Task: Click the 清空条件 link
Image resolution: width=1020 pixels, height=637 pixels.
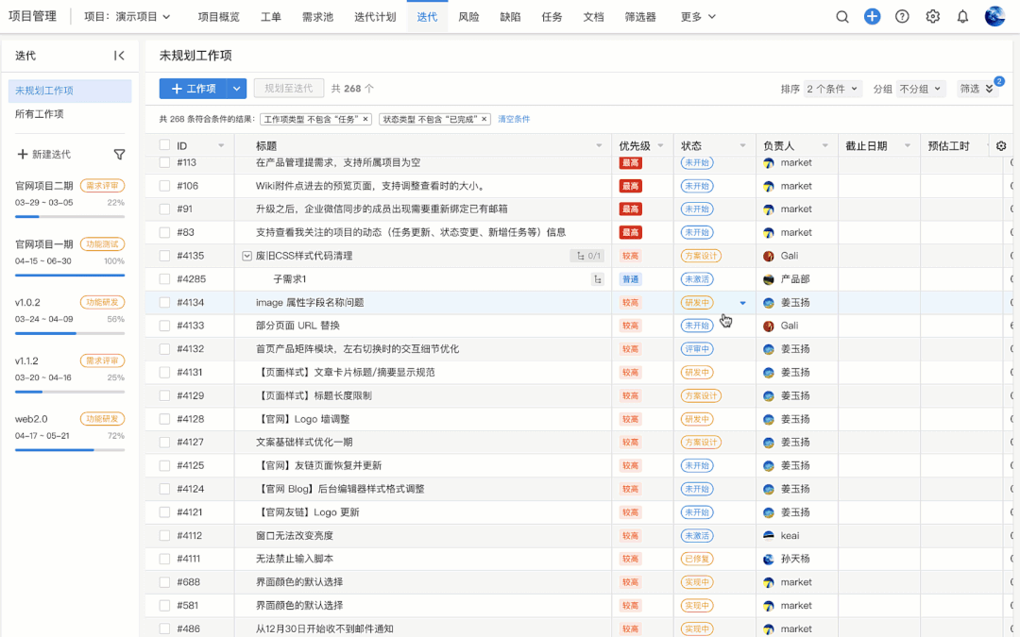Action: (514, 119)
